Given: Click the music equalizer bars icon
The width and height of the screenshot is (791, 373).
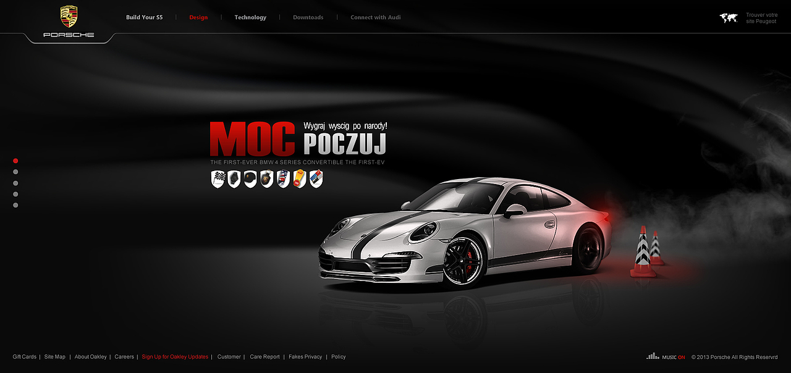Looking at the screenshot, I should (x=653, y=356).
